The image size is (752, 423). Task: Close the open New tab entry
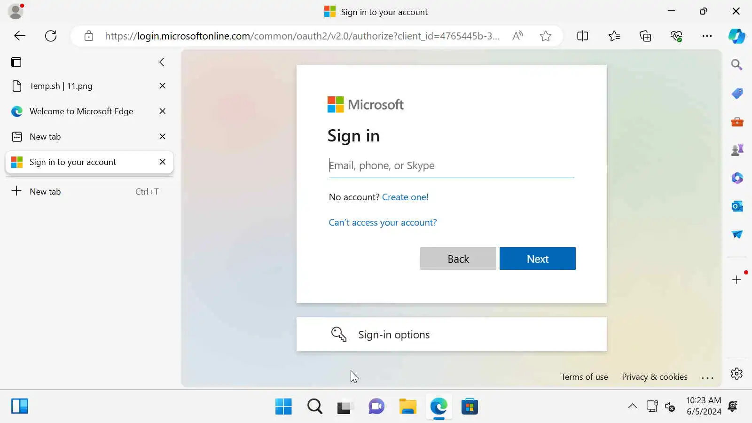162,137
